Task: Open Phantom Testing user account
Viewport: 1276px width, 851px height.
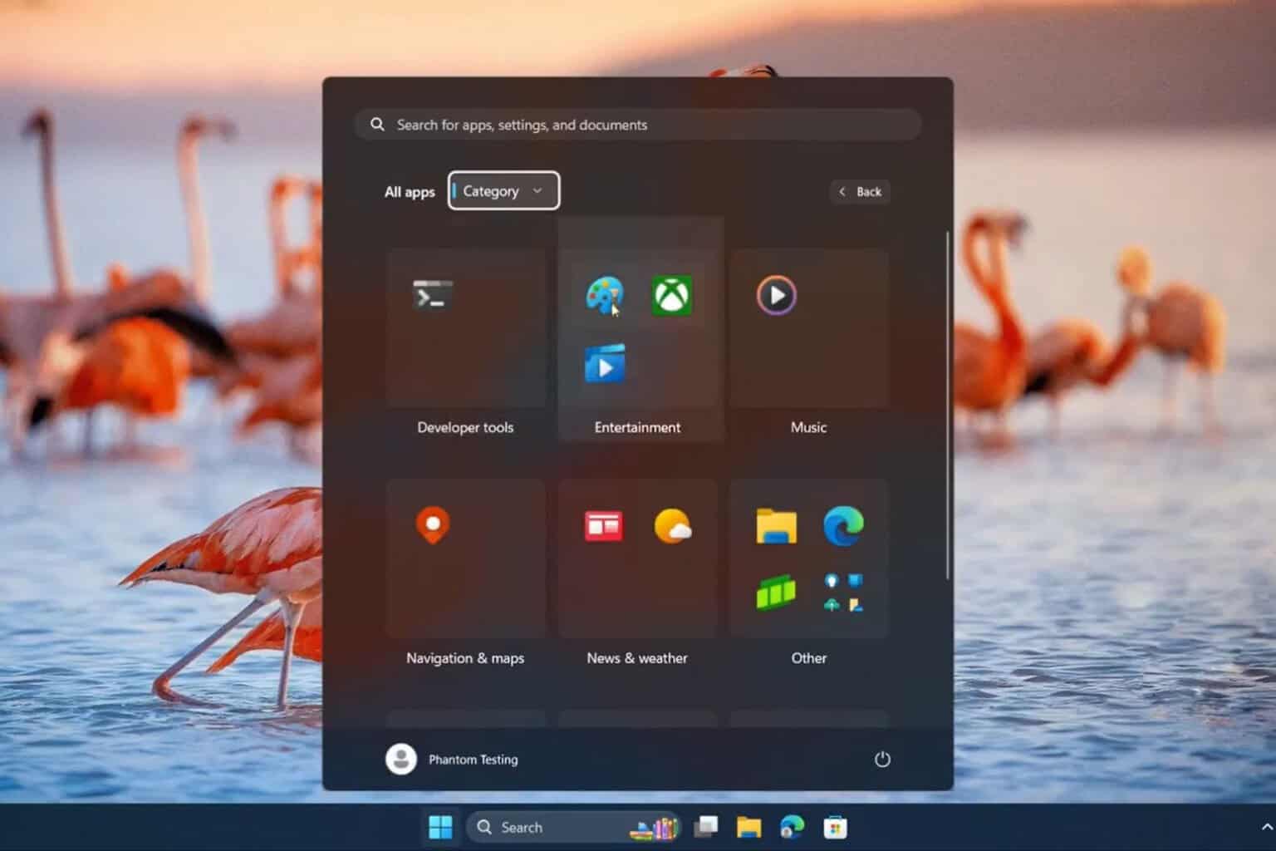Action: click(x=452, y=759)
